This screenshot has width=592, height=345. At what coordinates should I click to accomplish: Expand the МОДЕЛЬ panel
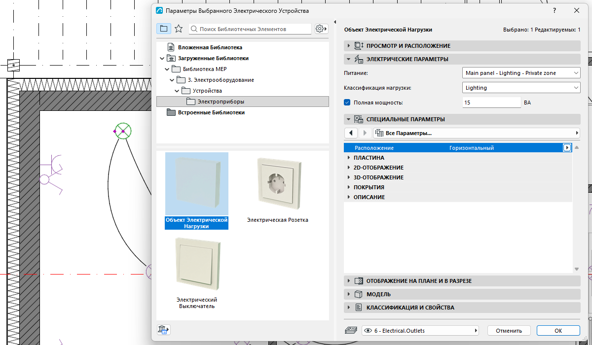462,294
